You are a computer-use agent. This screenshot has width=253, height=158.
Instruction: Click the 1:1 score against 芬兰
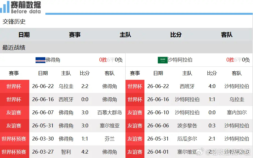click(x=85, y=139)
